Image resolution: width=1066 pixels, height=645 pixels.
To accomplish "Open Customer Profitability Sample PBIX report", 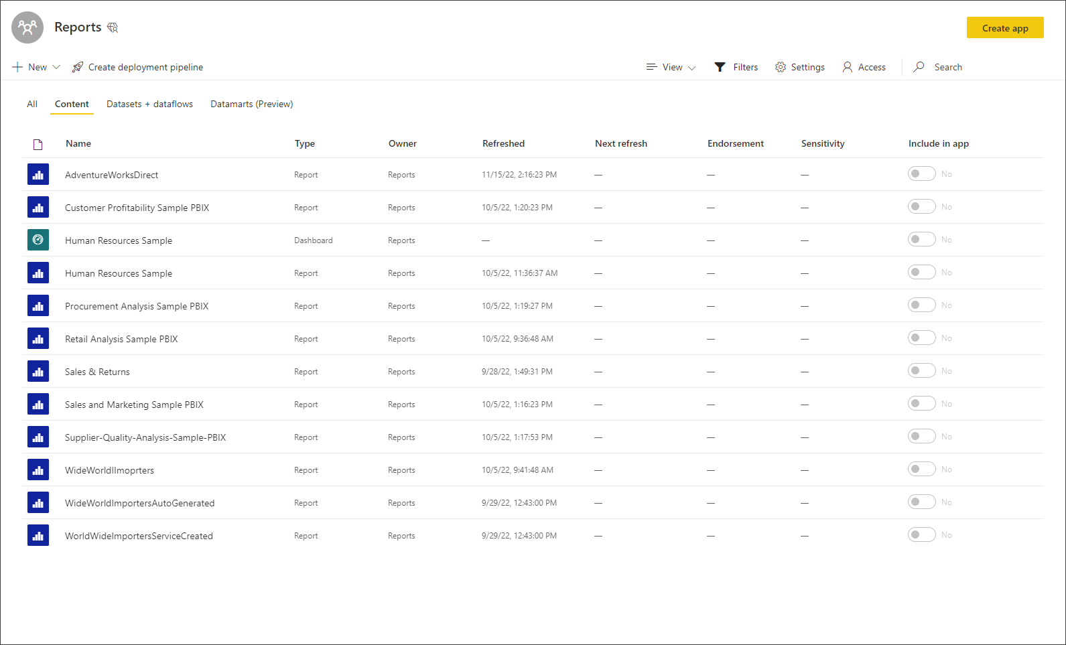I will coord(137,208).
